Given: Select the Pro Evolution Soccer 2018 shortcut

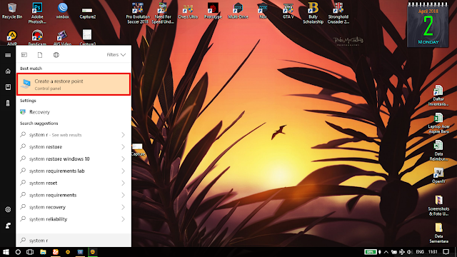Looking at the screenshot, I should (138, 13).
